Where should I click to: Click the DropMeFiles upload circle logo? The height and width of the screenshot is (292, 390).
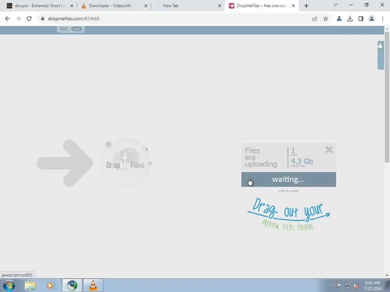coord(126,162)
